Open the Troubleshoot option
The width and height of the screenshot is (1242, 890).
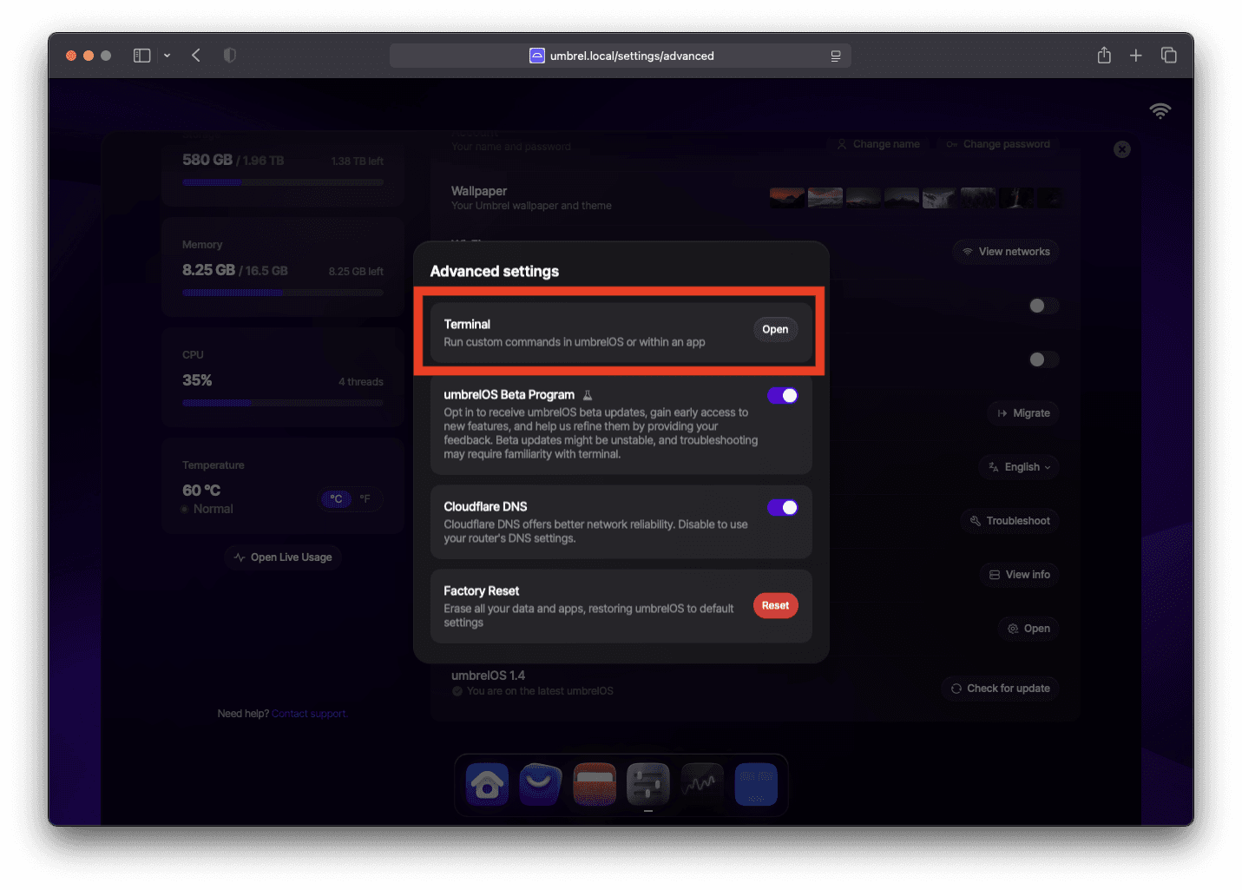click(x=1009, y=521)
